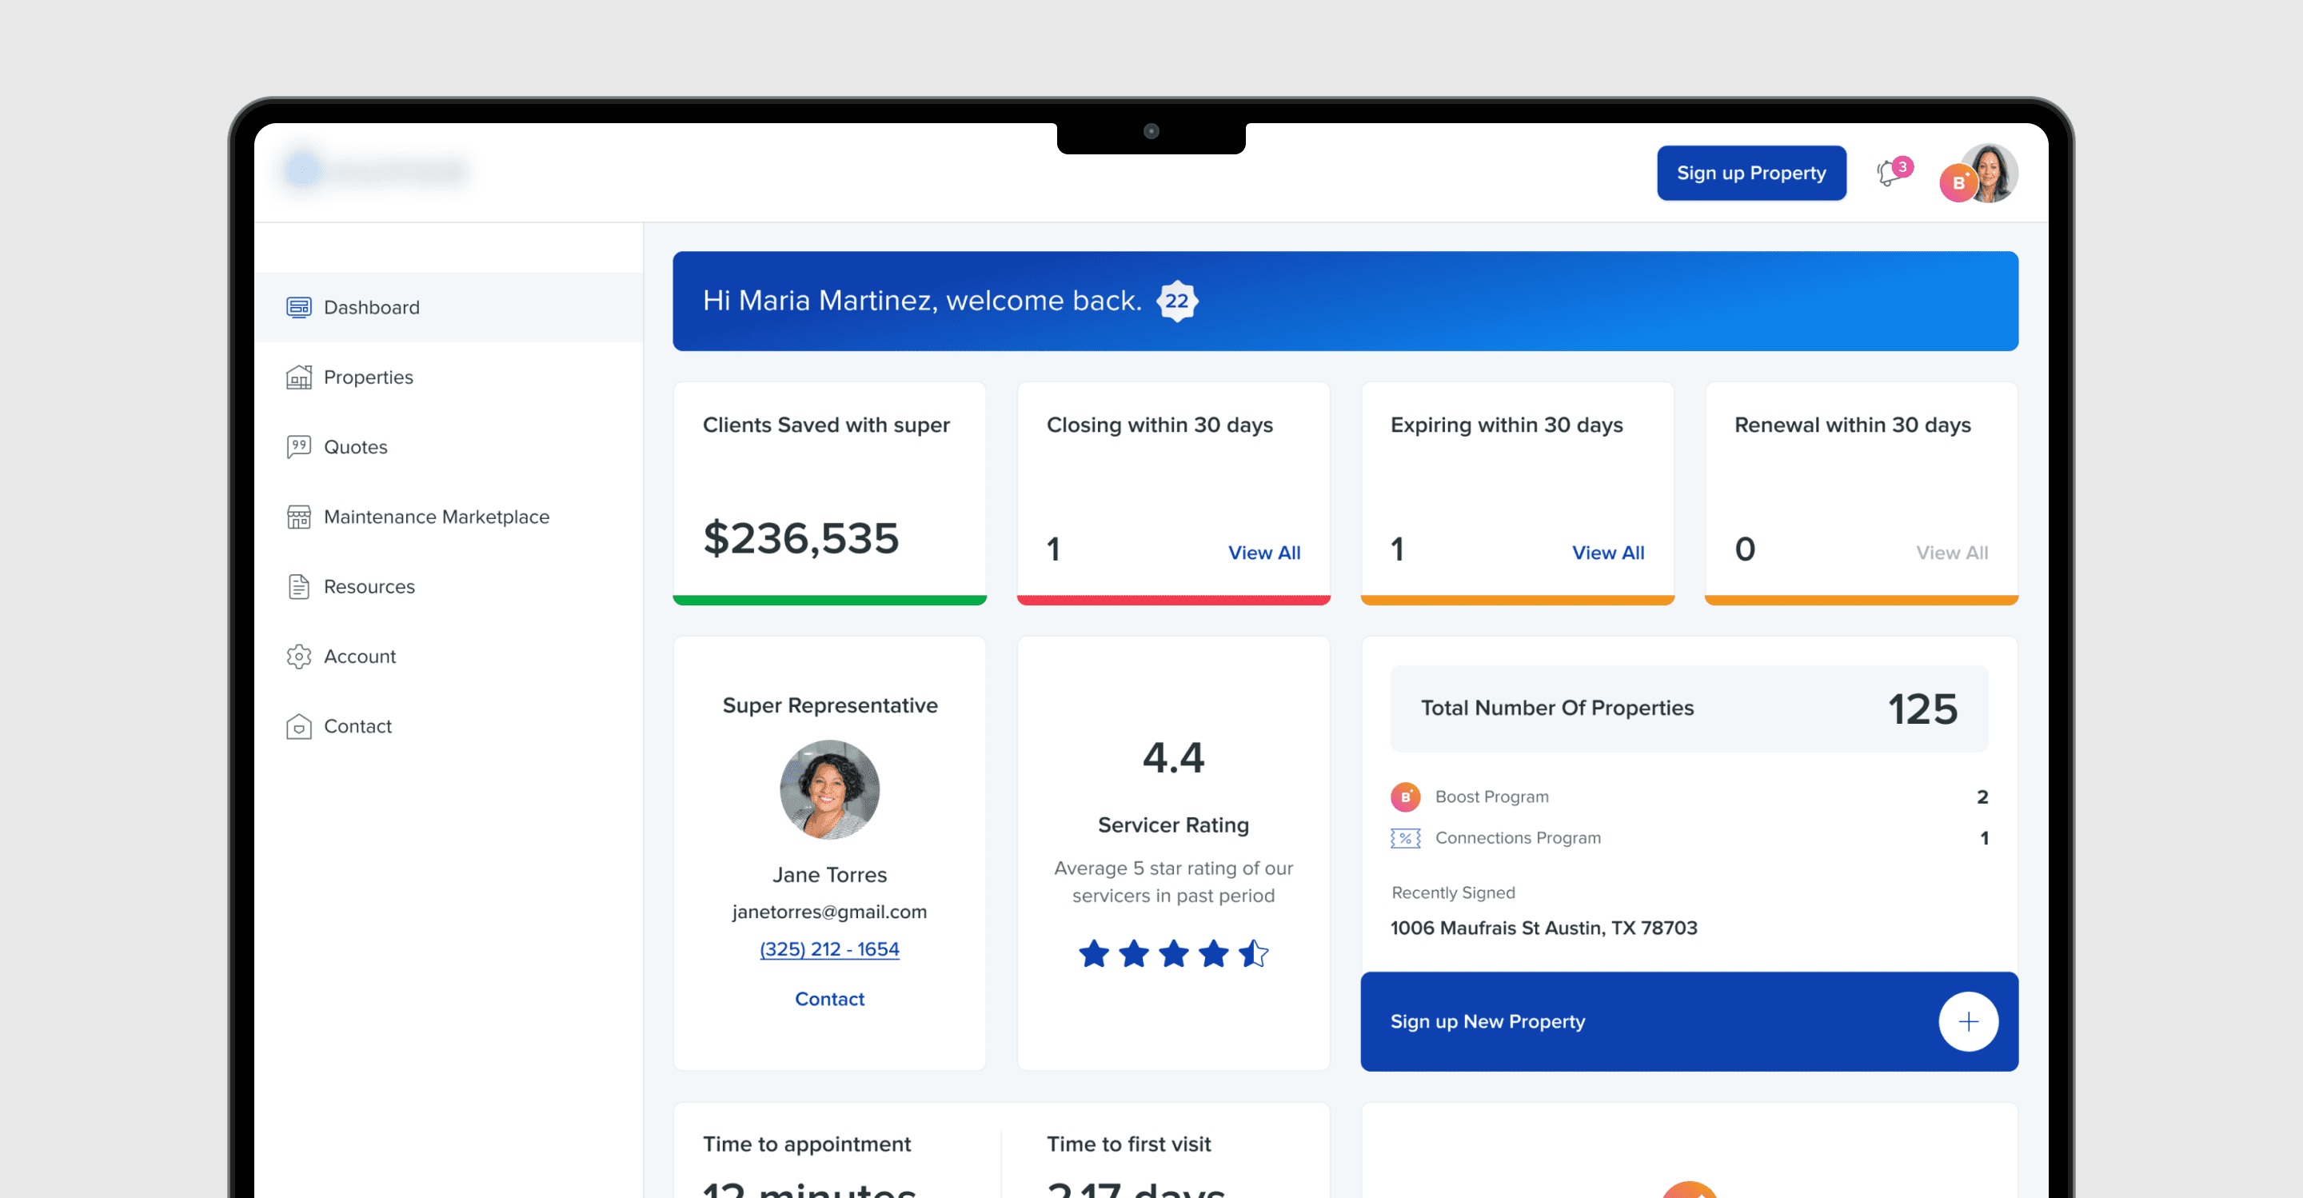Click Contact link under Jane Torres

point(828,999)
